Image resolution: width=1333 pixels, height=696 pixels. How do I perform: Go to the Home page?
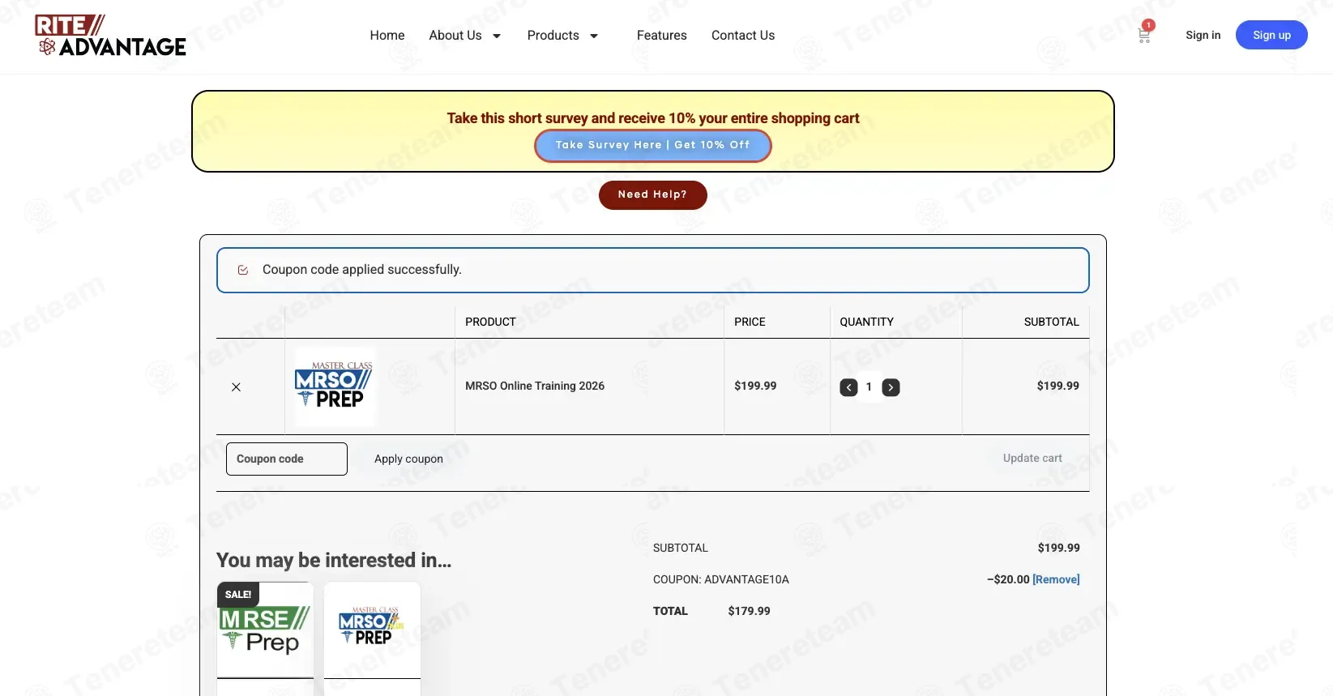point(387,36)
